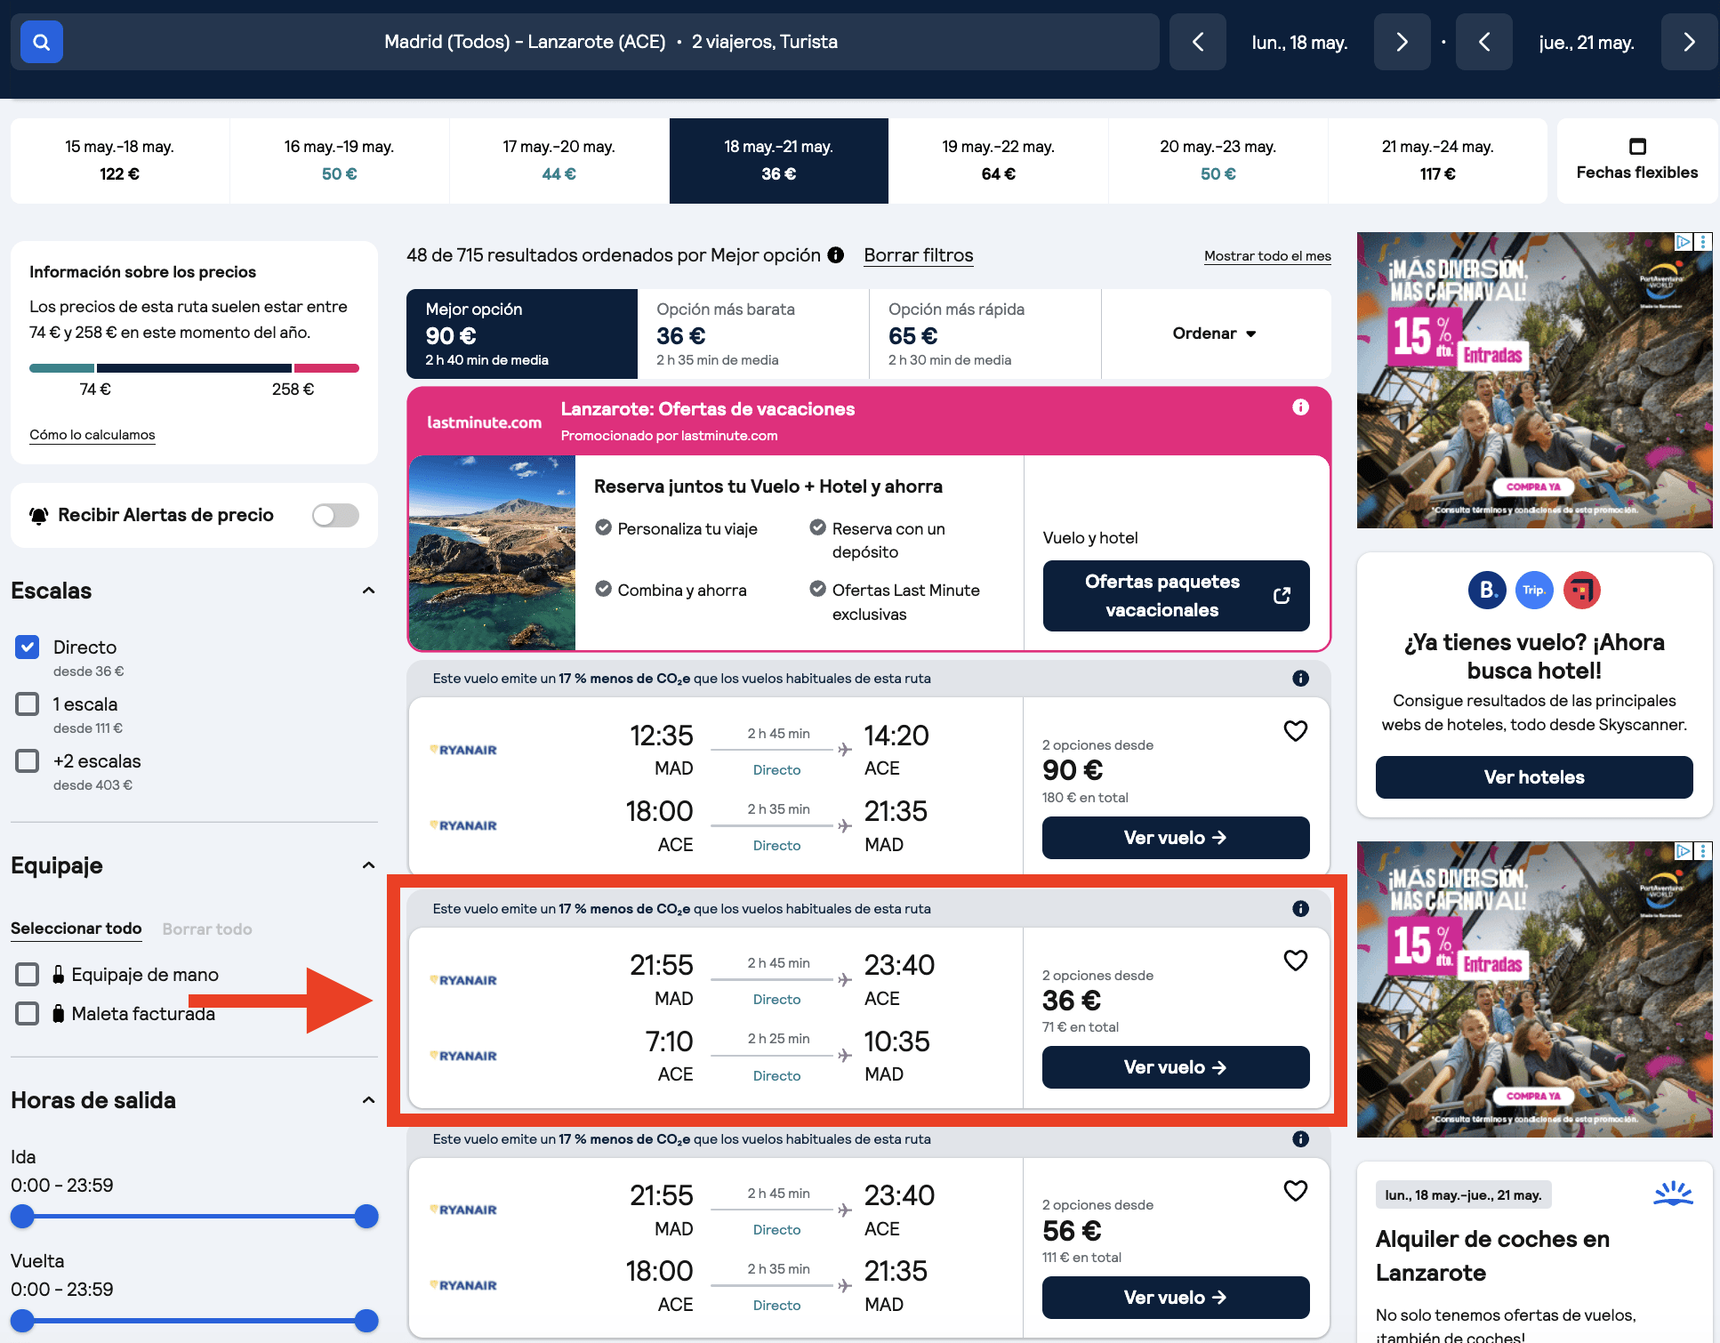Favorite the 90 € flight heart icon
Viewport: 1720px width, 1343px height.
1296,731
